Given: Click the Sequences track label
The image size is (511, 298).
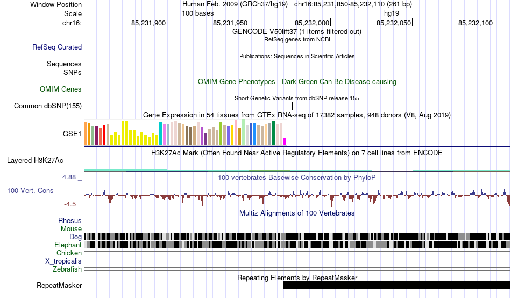Looking at the screenshot, I should (x=64, y=64).
